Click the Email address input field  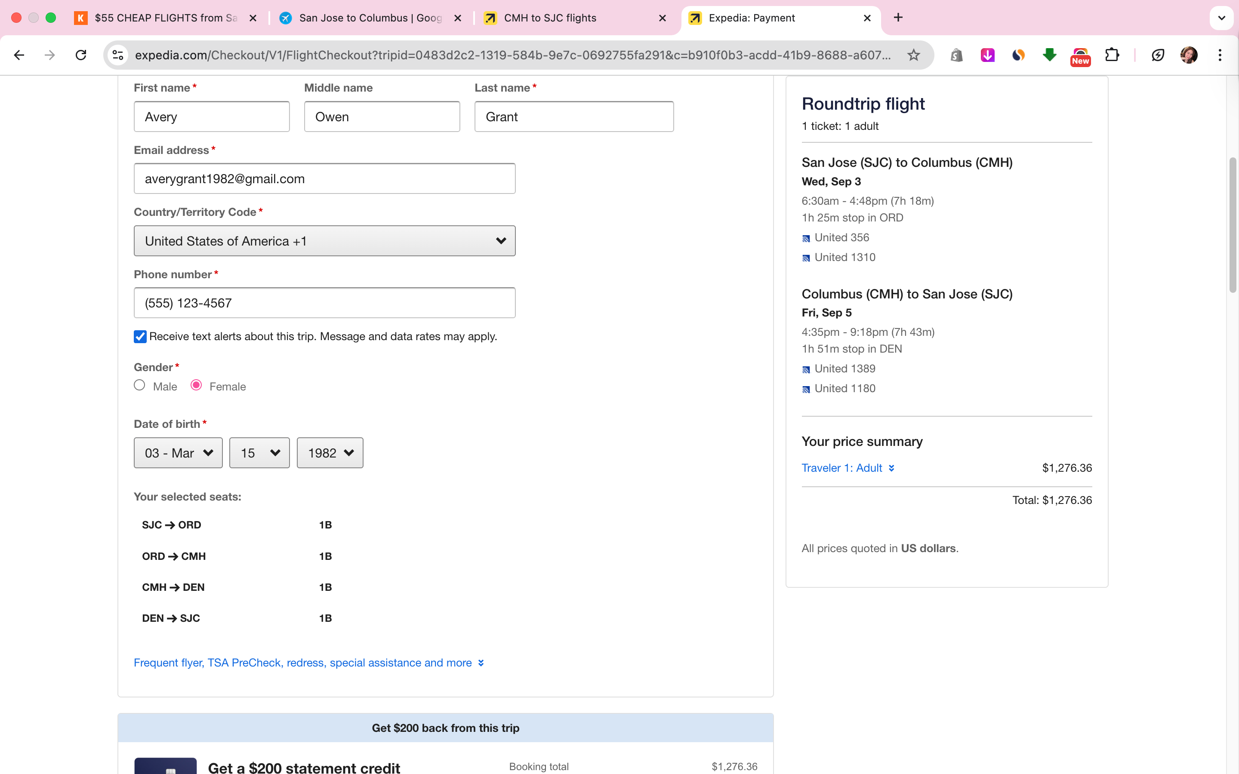click(x=324, y=178)
